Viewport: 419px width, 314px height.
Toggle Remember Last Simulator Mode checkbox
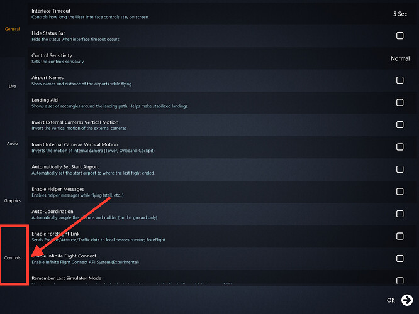pos(399,280)
